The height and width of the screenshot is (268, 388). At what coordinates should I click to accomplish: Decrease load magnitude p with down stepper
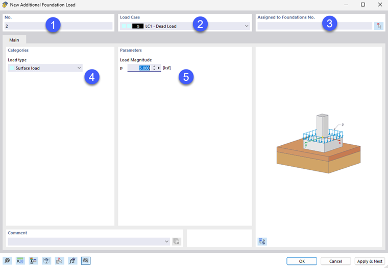(x=154, y=70)
